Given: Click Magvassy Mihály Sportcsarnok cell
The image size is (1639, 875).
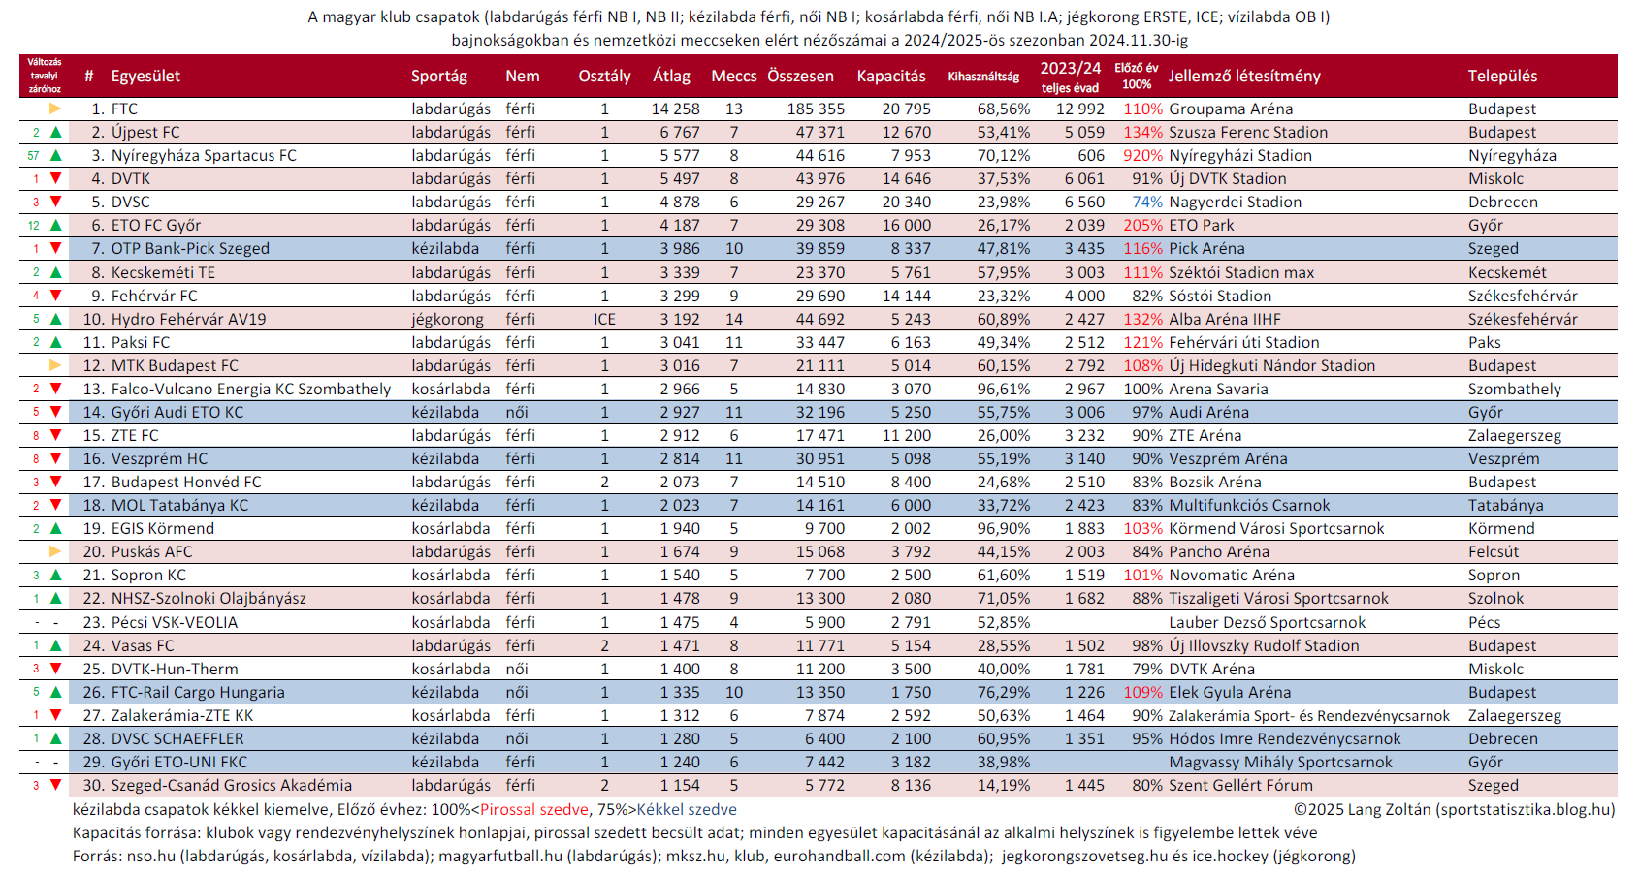Looking at the screenshot, I should [1280, 762].
